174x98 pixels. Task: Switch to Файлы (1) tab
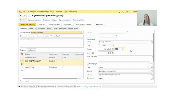32,28
